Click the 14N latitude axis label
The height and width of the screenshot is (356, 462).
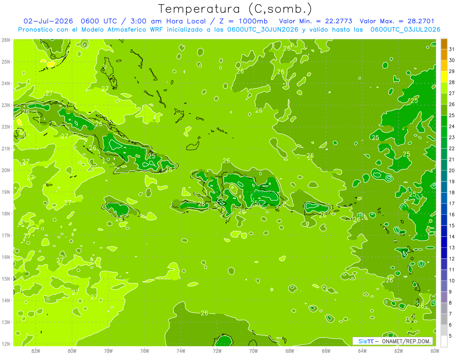5,300
